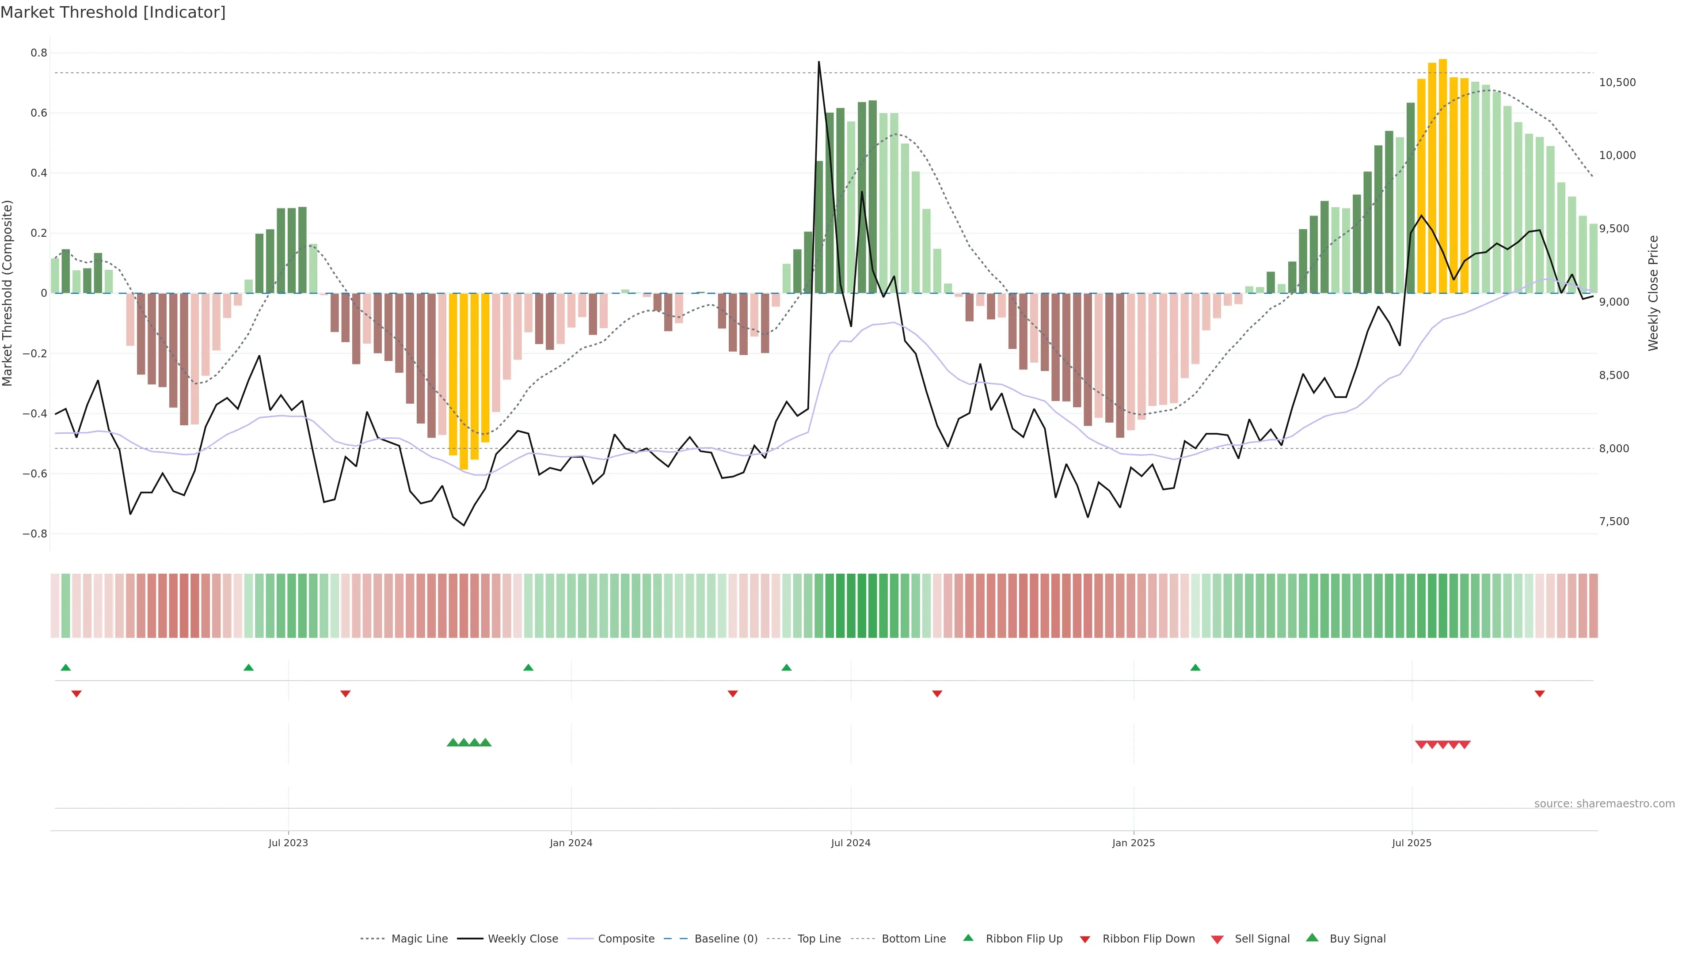Click the Jan 2024 x-axis label

(x=571, y=843)
